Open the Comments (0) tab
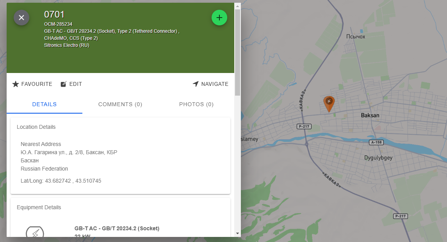 tap(120, 104)
